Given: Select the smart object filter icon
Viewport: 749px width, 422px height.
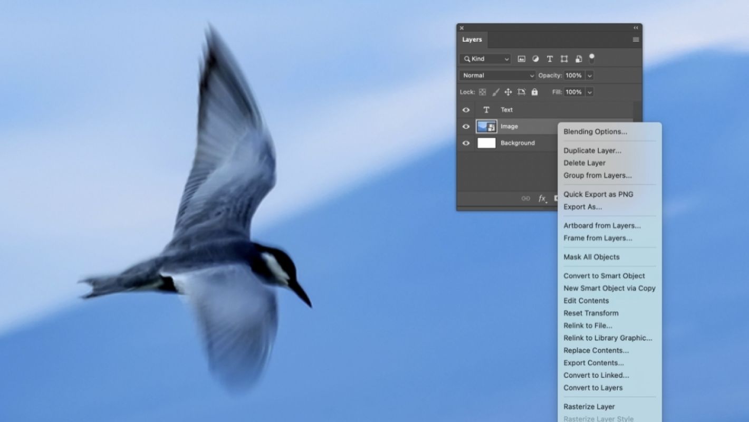Looking at the screenshot, I should pyautogui.click(x=578, y=59).
